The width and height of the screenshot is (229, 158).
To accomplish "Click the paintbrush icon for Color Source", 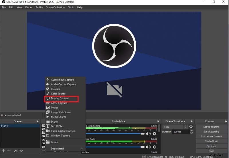I will tap(48, 94).
